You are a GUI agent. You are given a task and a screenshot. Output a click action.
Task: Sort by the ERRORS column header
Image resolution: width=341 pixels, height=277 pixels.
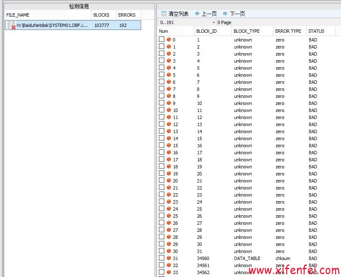[x=129, y=15]
